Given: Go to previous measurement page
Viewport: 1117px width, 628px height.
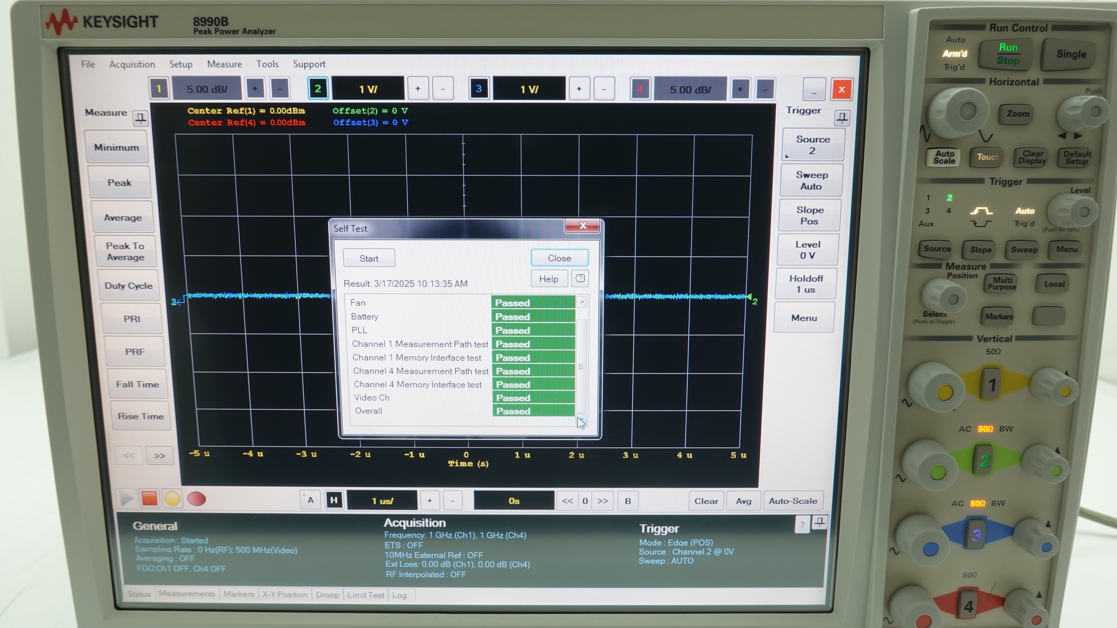Looking at the screenshot, I should (129, 455).
